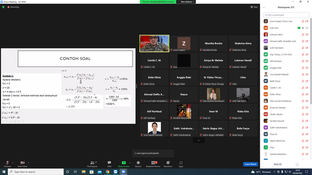The width and height of the screenshot is (312, 175).
Task: Click the camera icon for achmad alimi
Action: (x=307, y=35)
